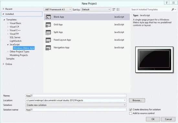Click the Split App template name
Viewport: 178px width, 123px height.
58,32
